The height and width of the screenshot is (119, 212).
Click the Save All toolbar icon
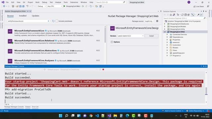coord(23,6)
